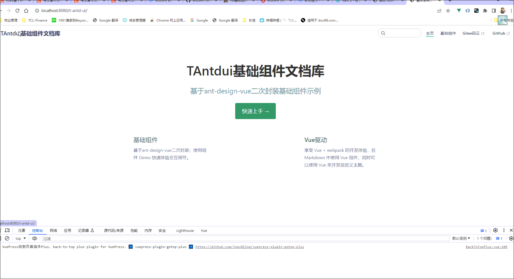Image resolution: width=514 pixels, height=279 pixels.
Task: Click the 快速上手 button
Action: (255, 111)
